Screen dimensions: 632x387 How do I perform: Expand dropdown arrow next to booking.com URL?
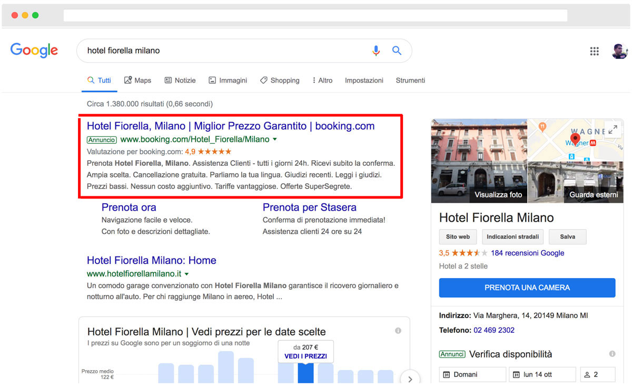275,140
